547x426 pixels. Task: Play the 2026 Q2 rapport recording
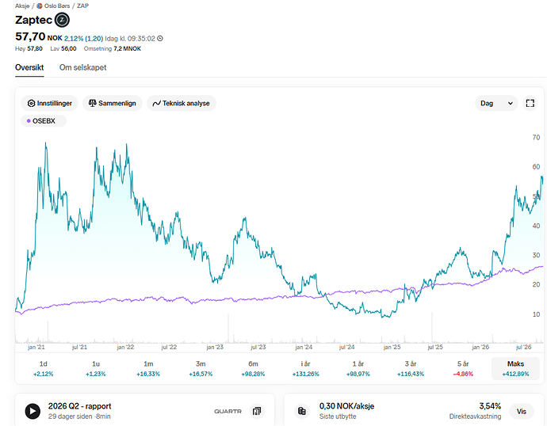[33, 411]
